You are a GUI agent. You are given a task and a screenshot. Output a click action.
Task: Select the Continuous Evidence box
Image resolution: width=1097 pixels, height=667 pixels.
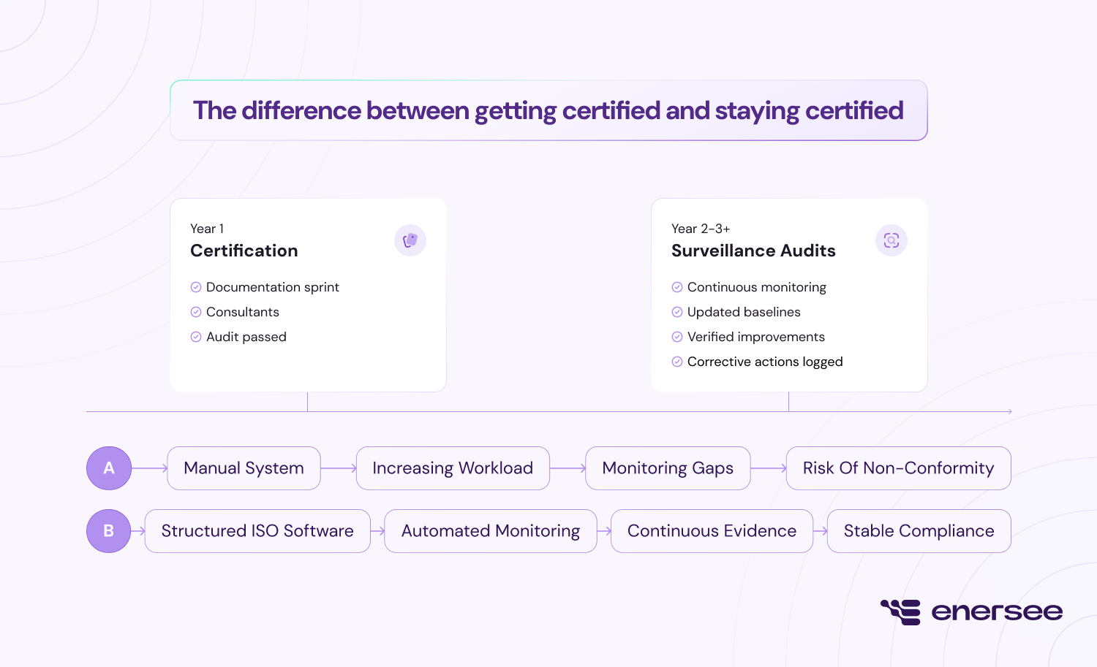(x=712, y=531)
